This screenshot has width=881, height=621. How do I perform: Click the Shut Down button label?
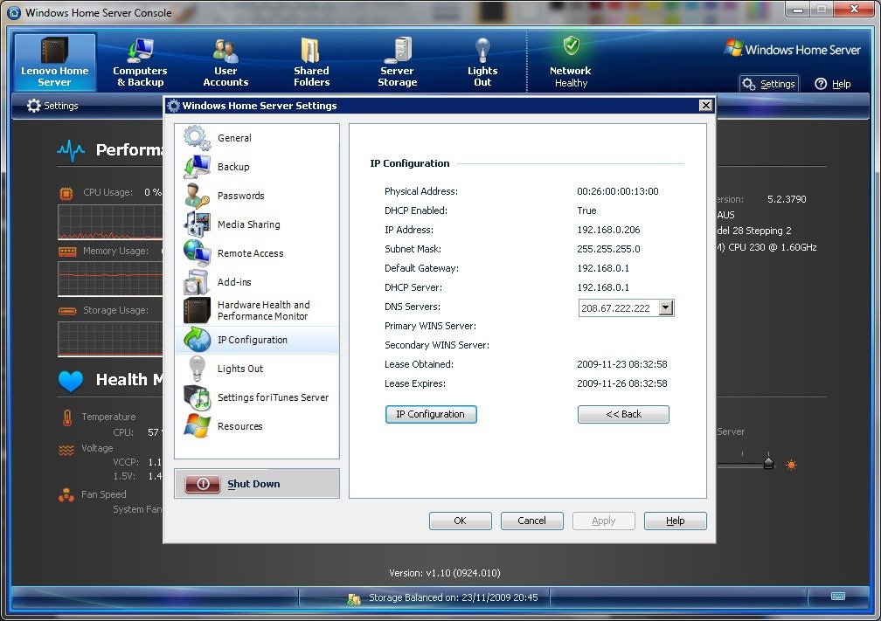click(253, 484)
